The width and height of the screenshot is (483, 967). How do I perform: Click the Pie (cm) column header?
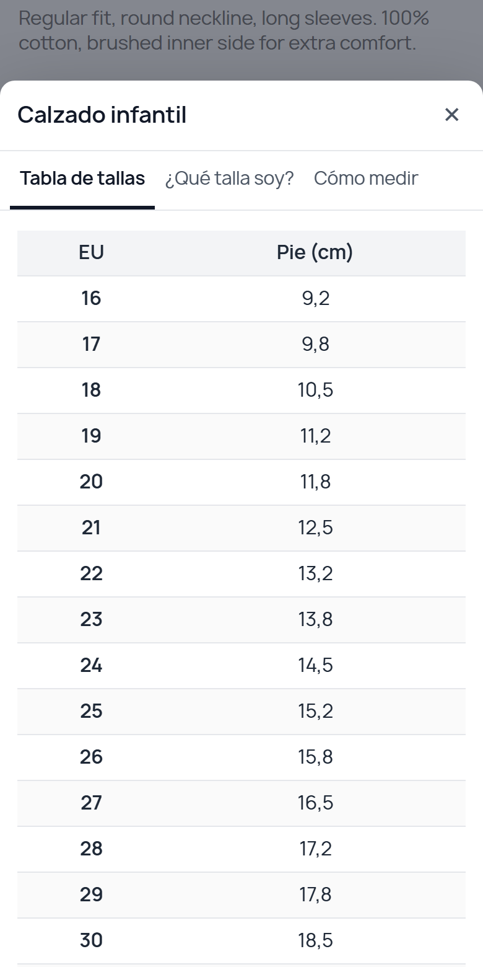point(315,253)
